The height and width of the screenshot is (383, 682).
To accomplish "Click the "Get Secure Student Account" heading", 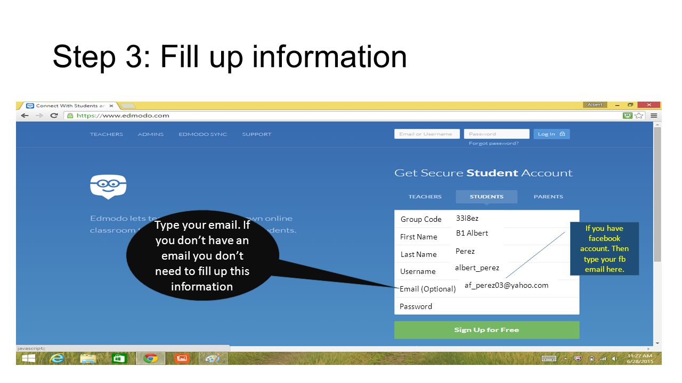I will pyautogui.click(x=483, y=173).
